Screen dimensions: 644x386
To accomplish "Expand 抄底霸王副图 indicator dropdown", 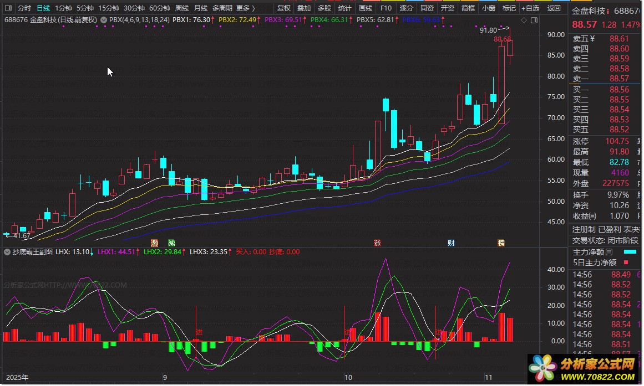I will click(7, 252).
